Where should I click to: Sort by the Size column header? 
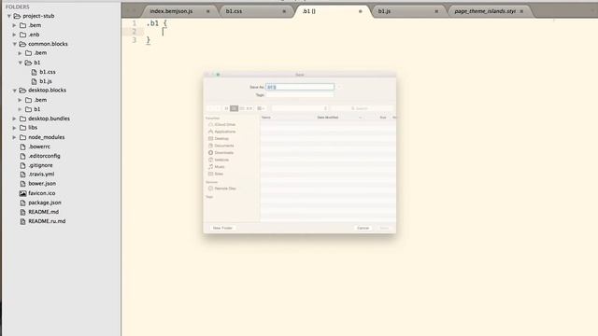point(383,118)
